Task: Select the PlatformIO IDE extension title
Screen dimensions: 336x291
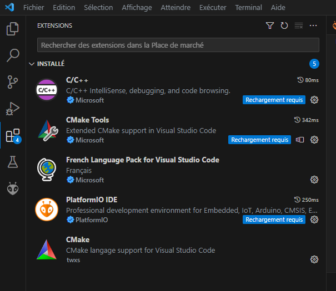Action: 92,200
